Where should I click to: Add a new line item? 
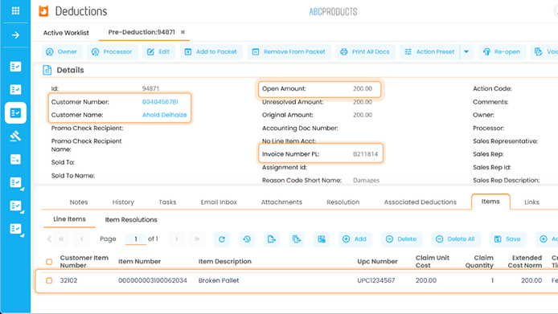355,239
